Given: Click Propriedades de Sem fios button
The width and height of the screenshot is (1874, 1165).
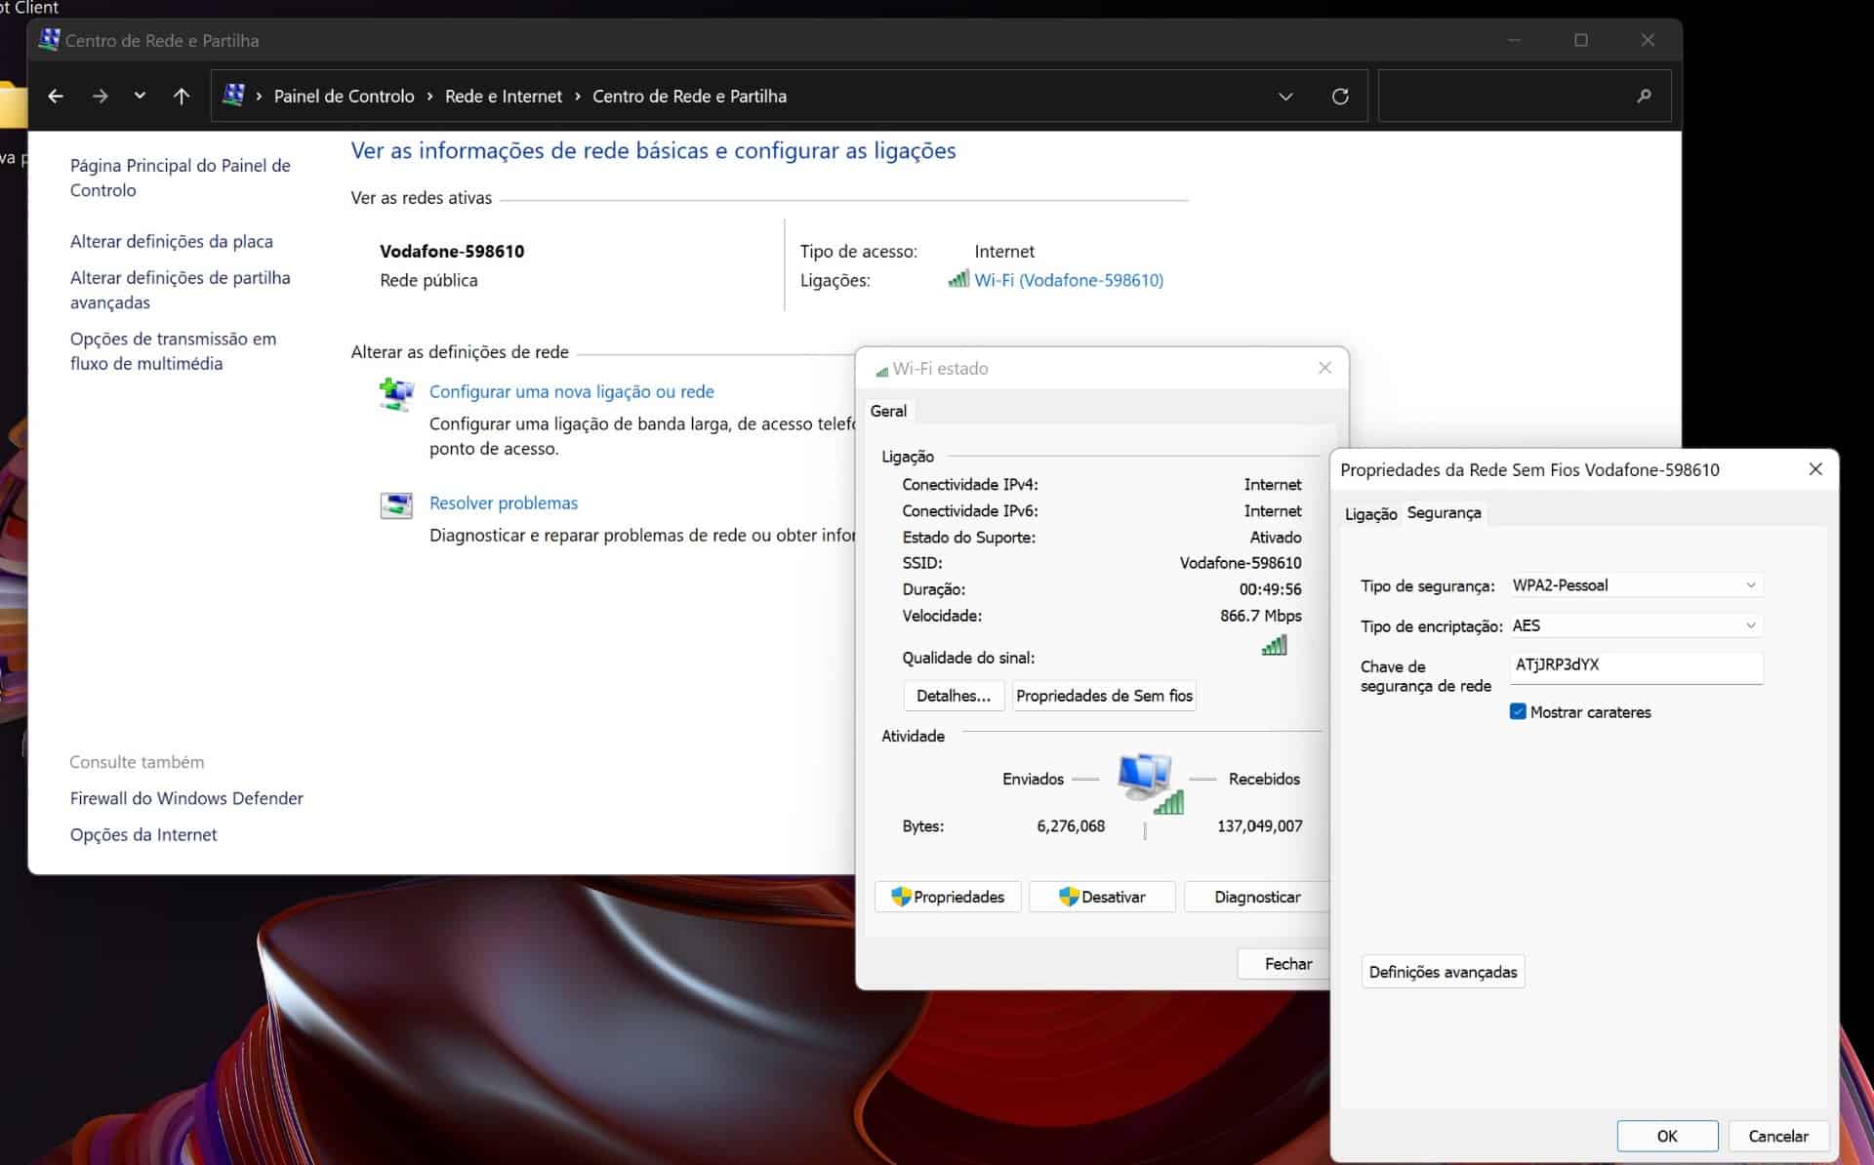Looking at the screenshot, I should [x=1104, y=696].
